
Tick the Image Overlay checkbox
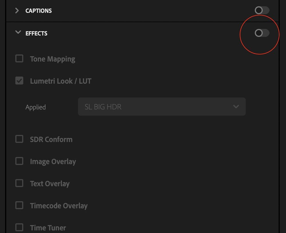[19, 161]
